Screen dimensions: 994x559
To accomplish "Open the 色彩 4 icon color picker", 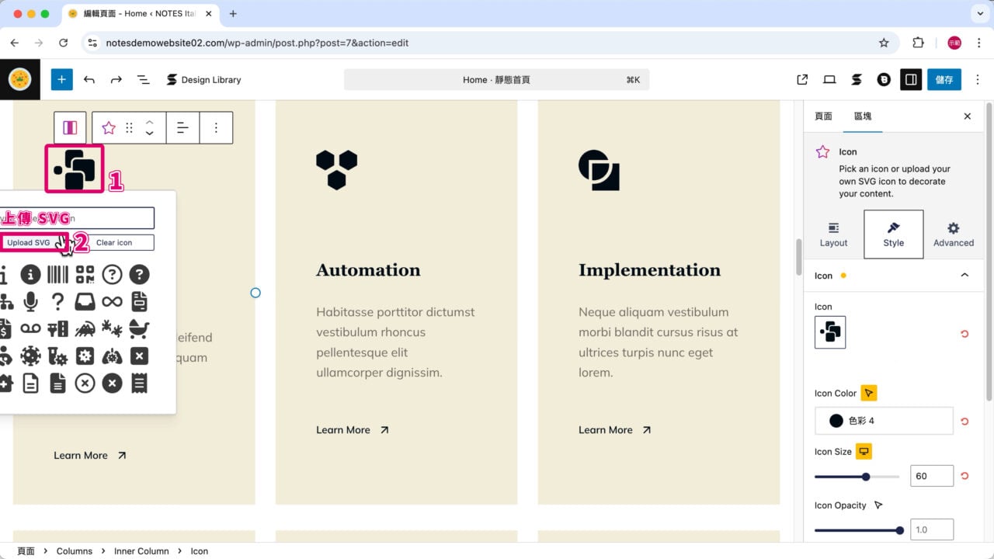I will click(883, 421).
